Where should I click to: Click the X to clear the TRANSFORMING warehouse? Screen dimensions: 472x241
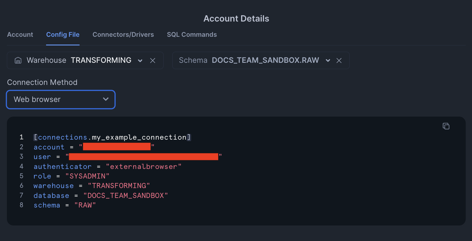pyautogui.click(x=153, y=60)
